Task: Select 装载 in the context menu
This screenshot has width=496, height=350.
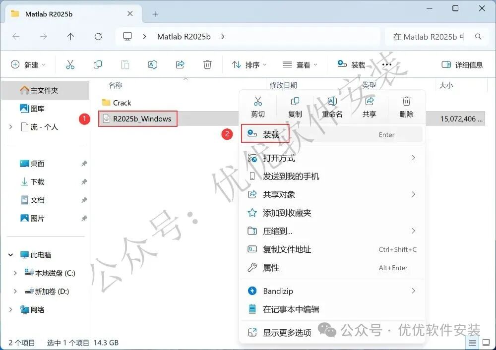Action: click(332, 134)
